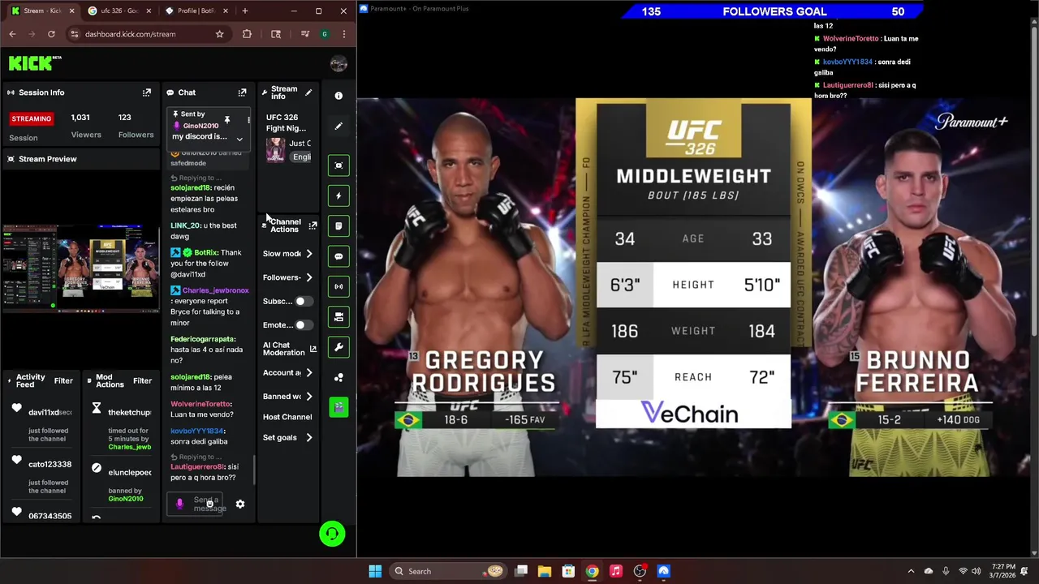This screenshot has height=584, width=1039.
Task: Click the red STREAMING status badge
Action: click(x=32, y=118)
